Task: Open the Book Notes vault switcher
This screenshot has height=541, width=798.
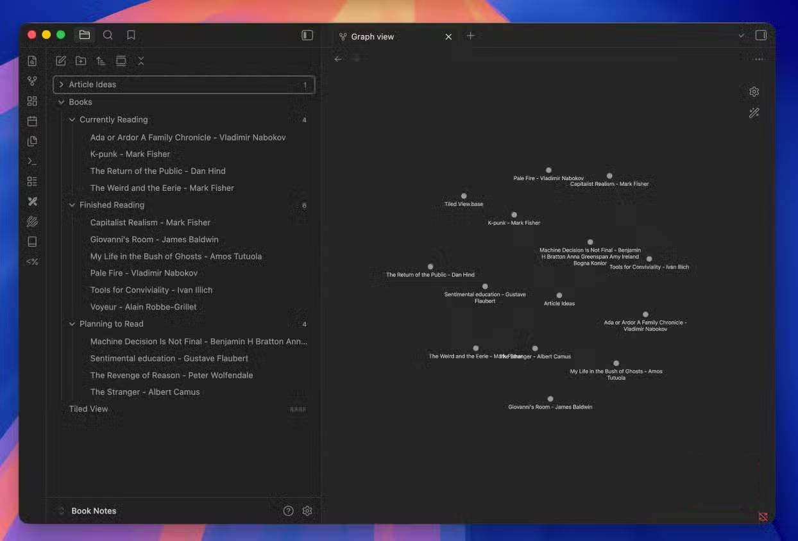Action: 94,511
